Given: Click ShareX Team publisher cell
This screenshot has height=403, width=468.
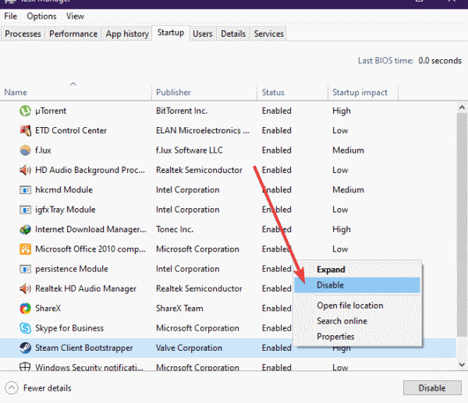Looking at the screenshot, I should coord(179,309).
